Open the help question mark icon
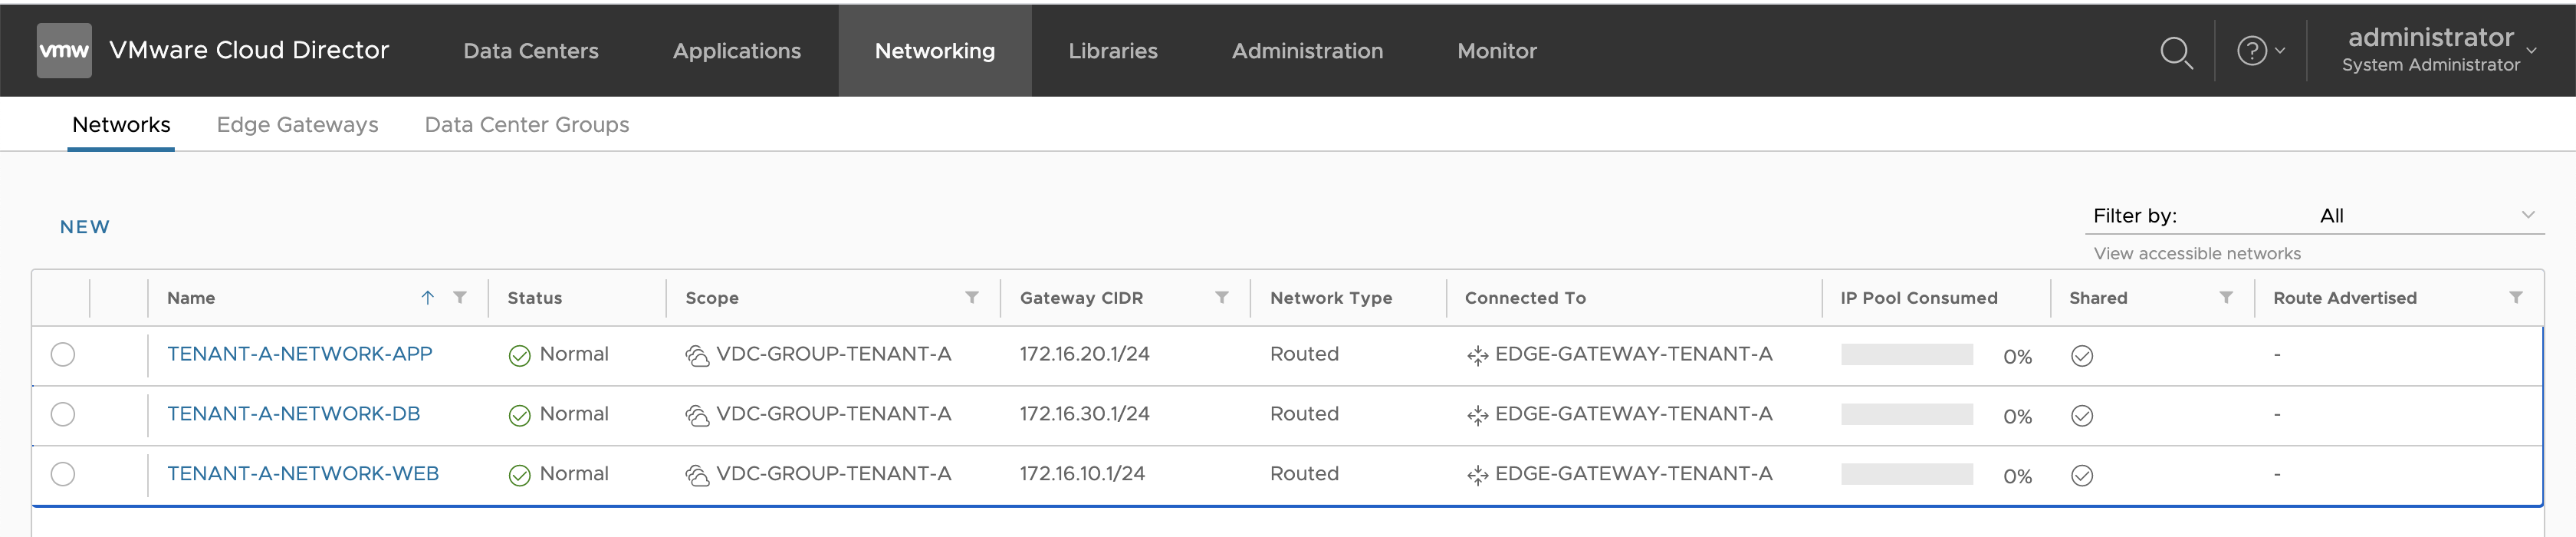The height and width of the screenshot is (537, 2576). 2251,51
